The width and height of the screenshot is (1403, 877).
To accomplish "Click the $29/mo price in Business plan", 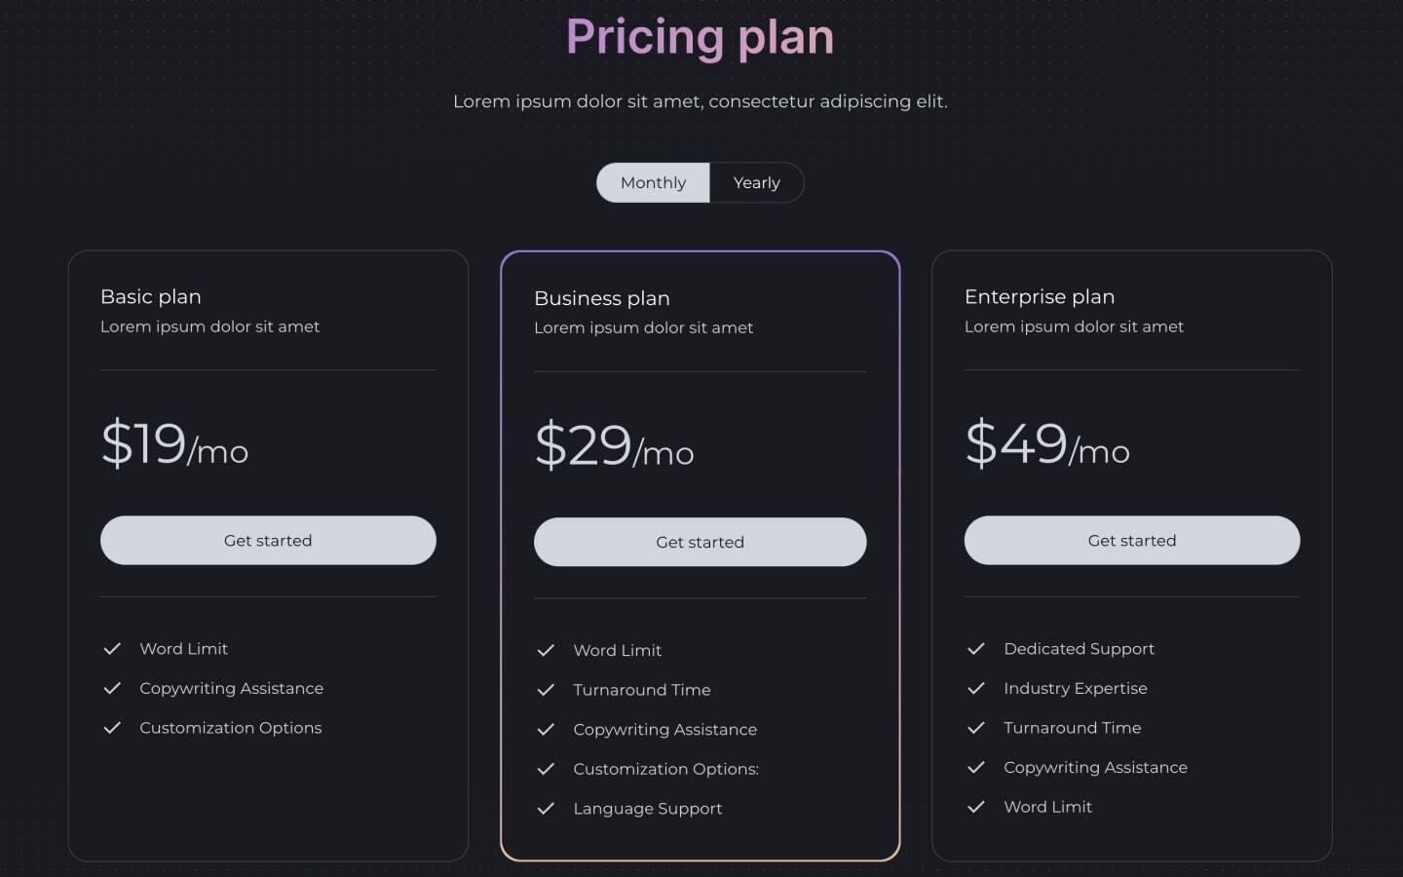I will coord(614,445).
